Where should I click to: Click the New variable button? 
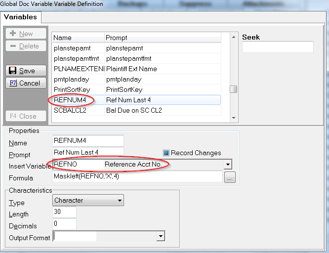[x=26, y=34]
